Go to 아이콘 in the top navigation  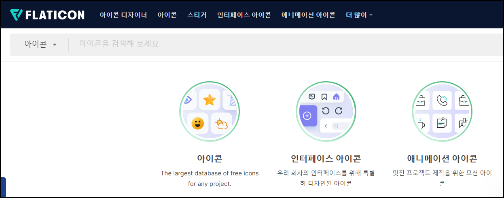[167, 15]
